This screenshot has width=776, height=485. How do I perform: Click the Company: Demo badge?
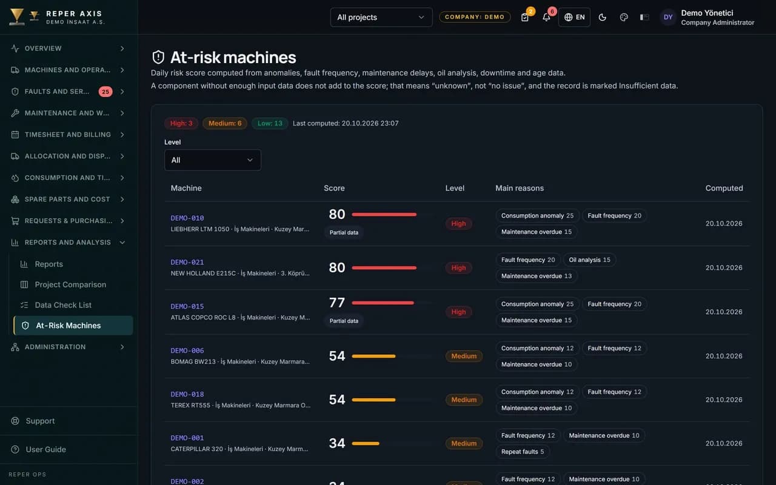pyautogui.click(x=475, y=17)
